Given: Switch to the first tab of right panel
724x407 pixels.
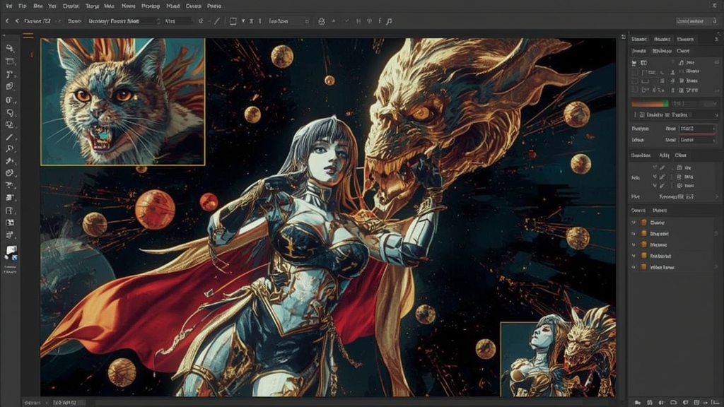Looking at the screenshot, I should click(x=639, y=40).
